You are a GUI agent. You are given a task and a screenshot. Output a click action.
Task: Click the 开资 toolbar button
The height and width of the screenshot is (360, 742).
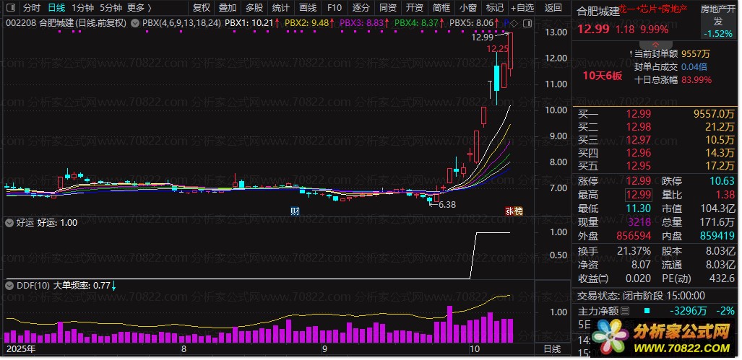tap(415, 7)
